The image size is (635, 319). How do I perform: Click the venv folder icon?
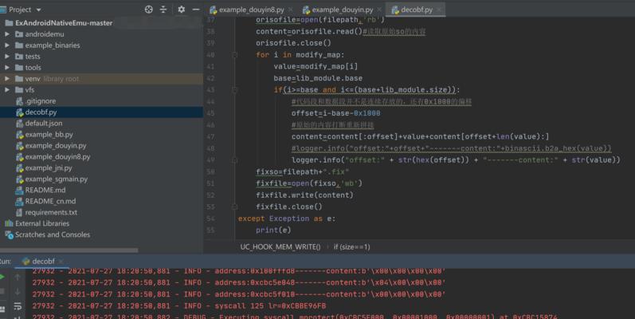(x=19, y=79)
